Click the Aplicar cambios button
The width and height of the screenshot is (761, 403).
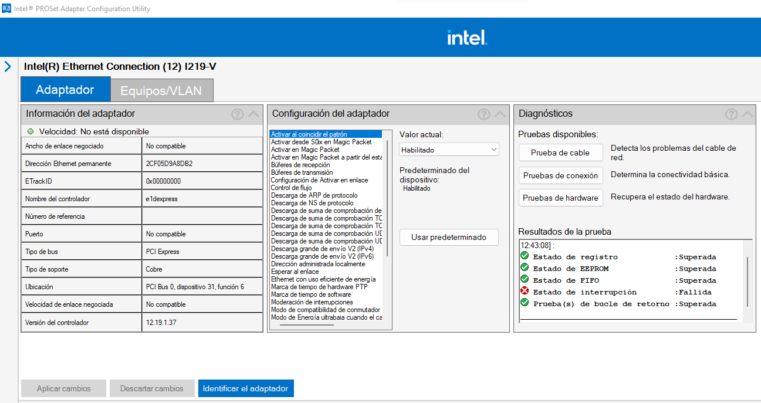click(x=64, y=388)
